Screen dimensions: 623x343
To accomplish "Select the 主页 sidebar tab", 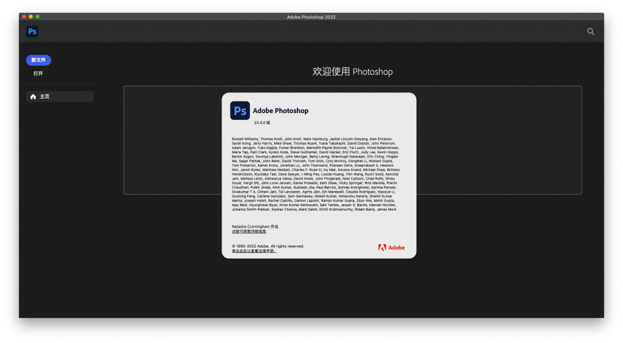I will point(60,97).
